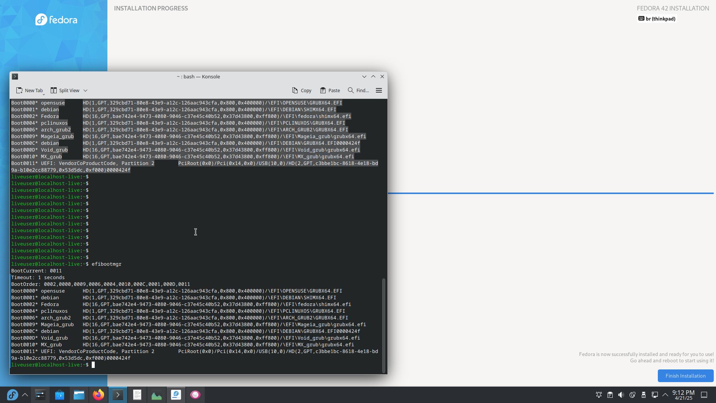This screenshot has width=716, height=403.
Task: Click the lower 'Boot000D* Void_grub' entry
Action: click(x=186, y=338)
